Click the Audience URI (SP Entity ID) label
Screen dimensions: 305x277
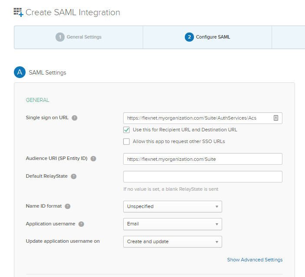(56, 158)
